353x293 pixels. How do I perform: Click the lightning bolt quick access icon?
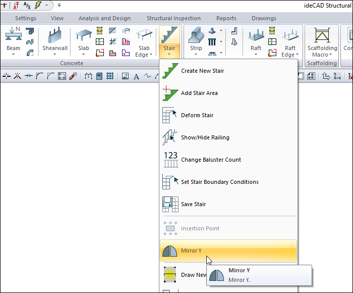[38, 5]
